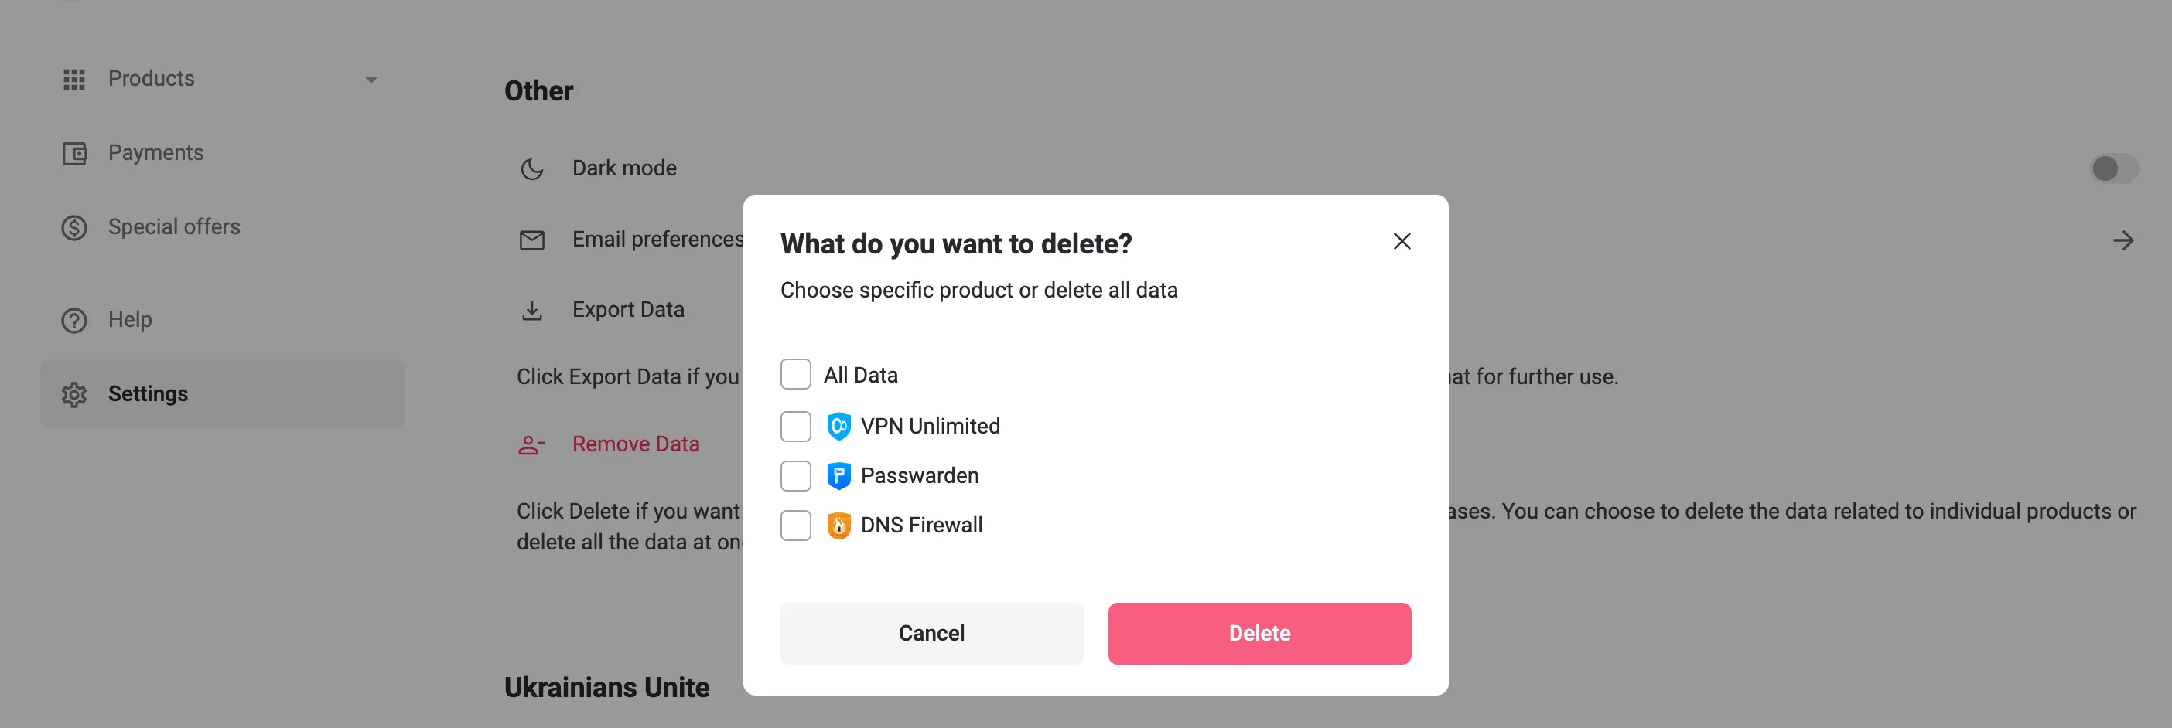Open the Settings menu item
2172x728 pixels.
point(149,394)
